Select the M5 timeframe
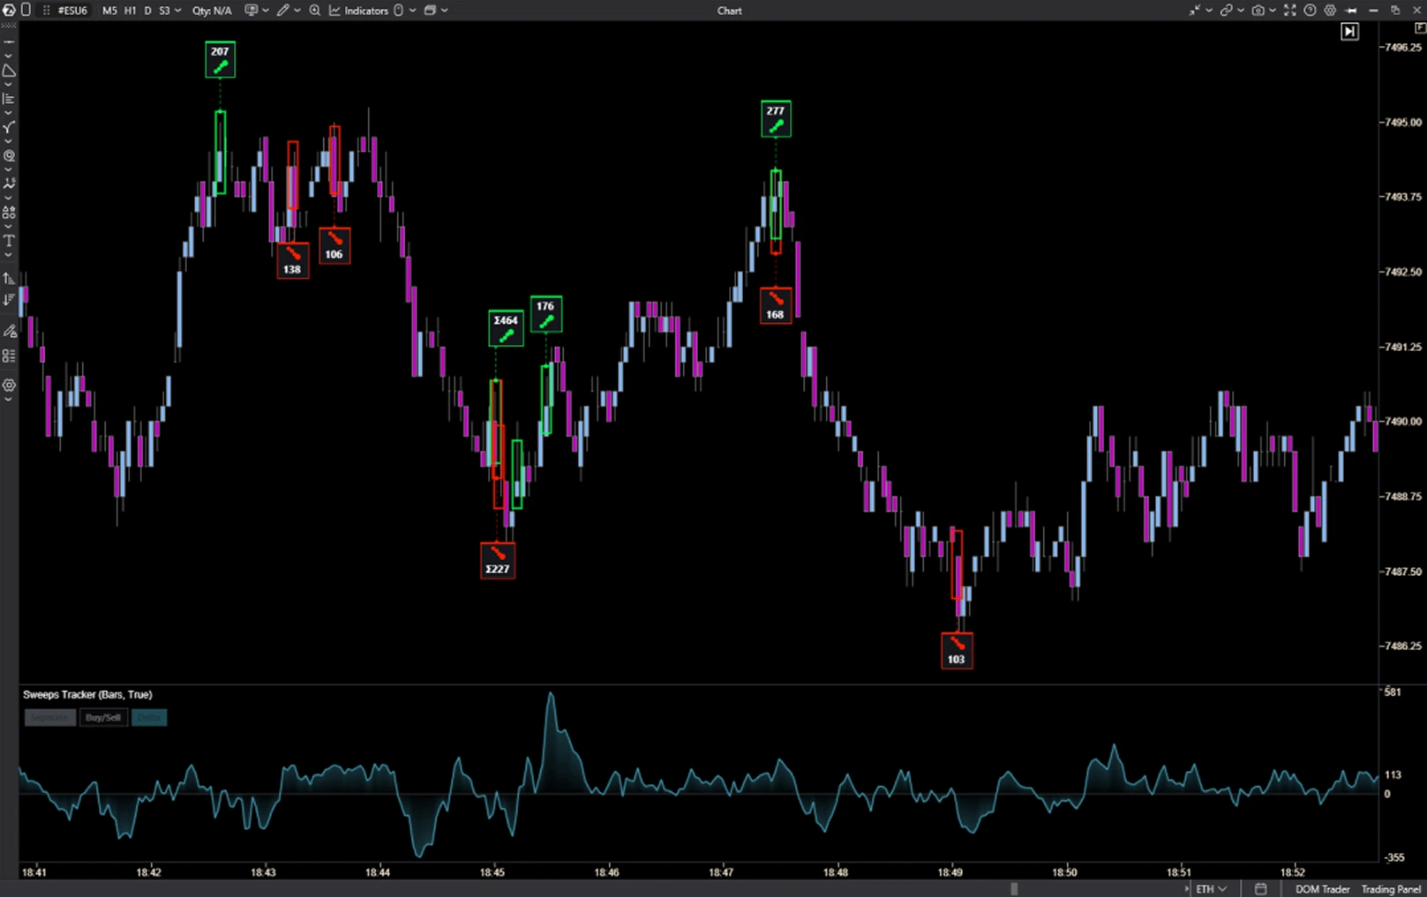The image size is (1427, 897). (x=109, y=11)
